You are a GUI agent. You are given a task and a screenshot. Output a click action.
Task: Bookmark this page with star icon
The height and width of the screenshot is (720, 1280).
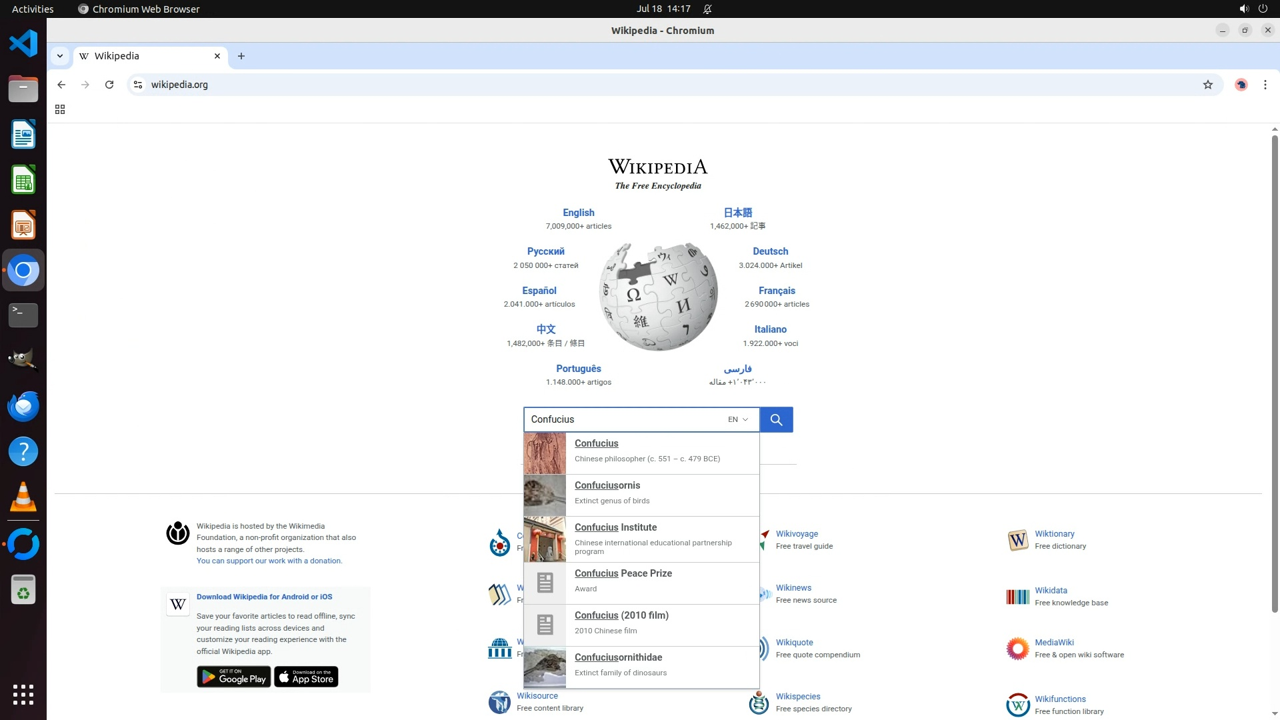1207,85
